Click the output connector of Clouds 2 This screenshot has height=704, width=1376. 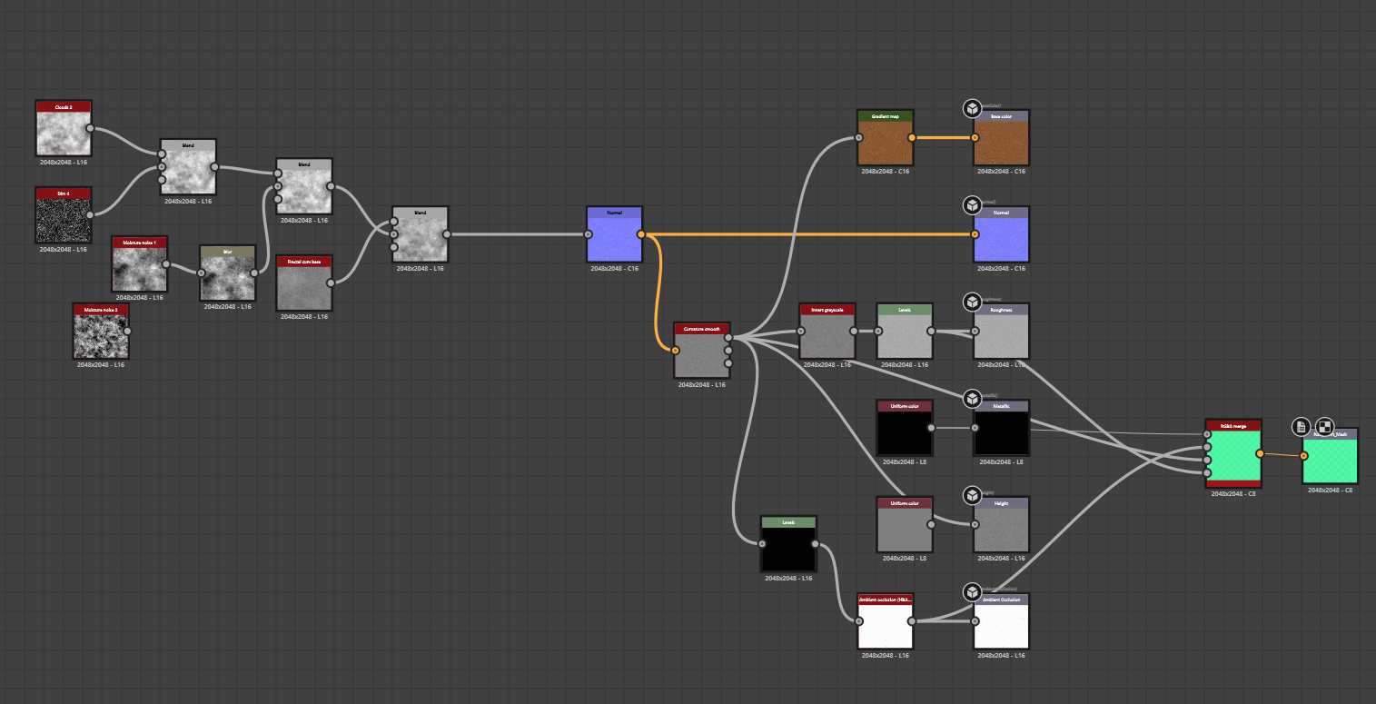[x=90, y=128]
